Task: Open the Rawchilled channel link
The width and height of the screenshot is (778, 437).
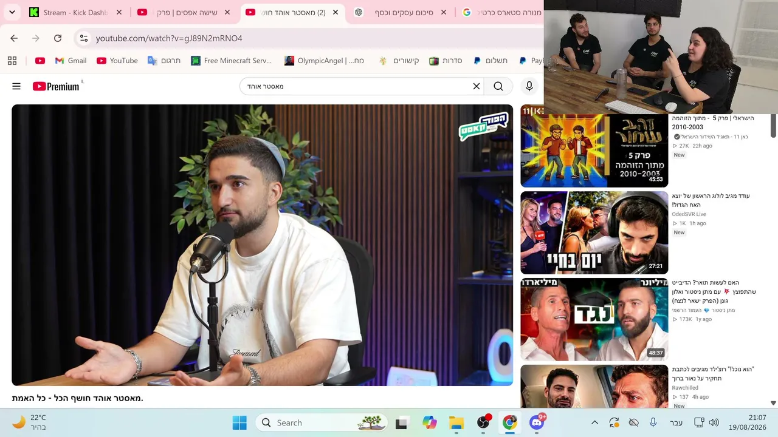Action: pos(685,388)
